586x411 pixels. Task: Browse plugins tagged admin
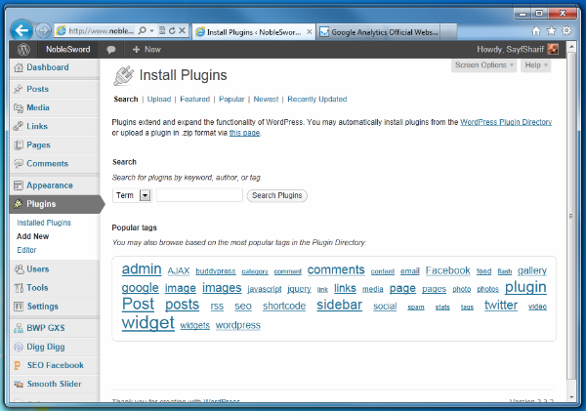click(x=142, y=269)
